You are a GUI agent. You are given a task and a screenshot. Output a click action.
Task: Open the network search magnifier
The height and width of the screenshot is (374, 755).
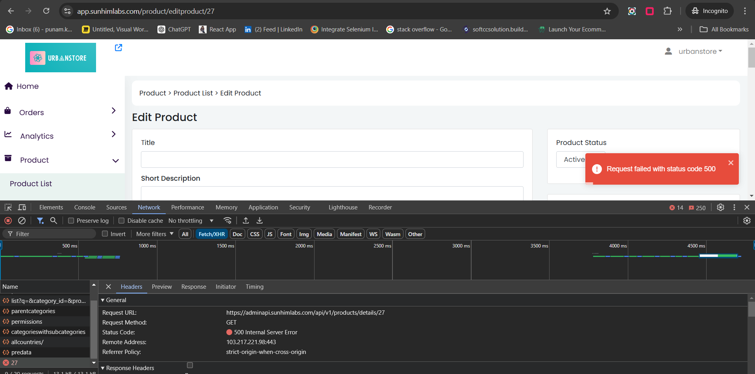tap(54, 221)
